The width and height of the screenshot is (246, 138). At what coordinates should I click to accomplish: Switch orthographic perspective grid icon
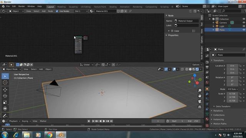coord(199,107)
